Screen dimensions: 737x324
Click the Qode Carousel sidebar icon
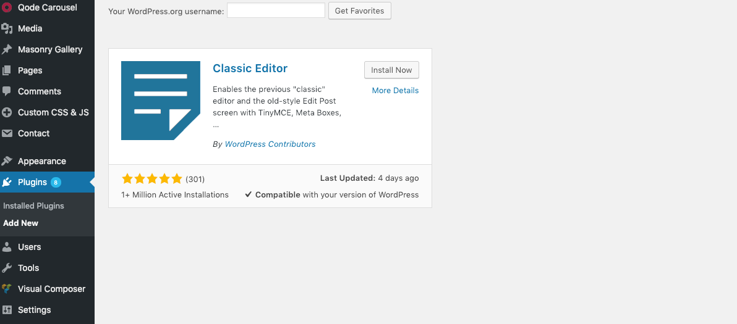point(7,7)
